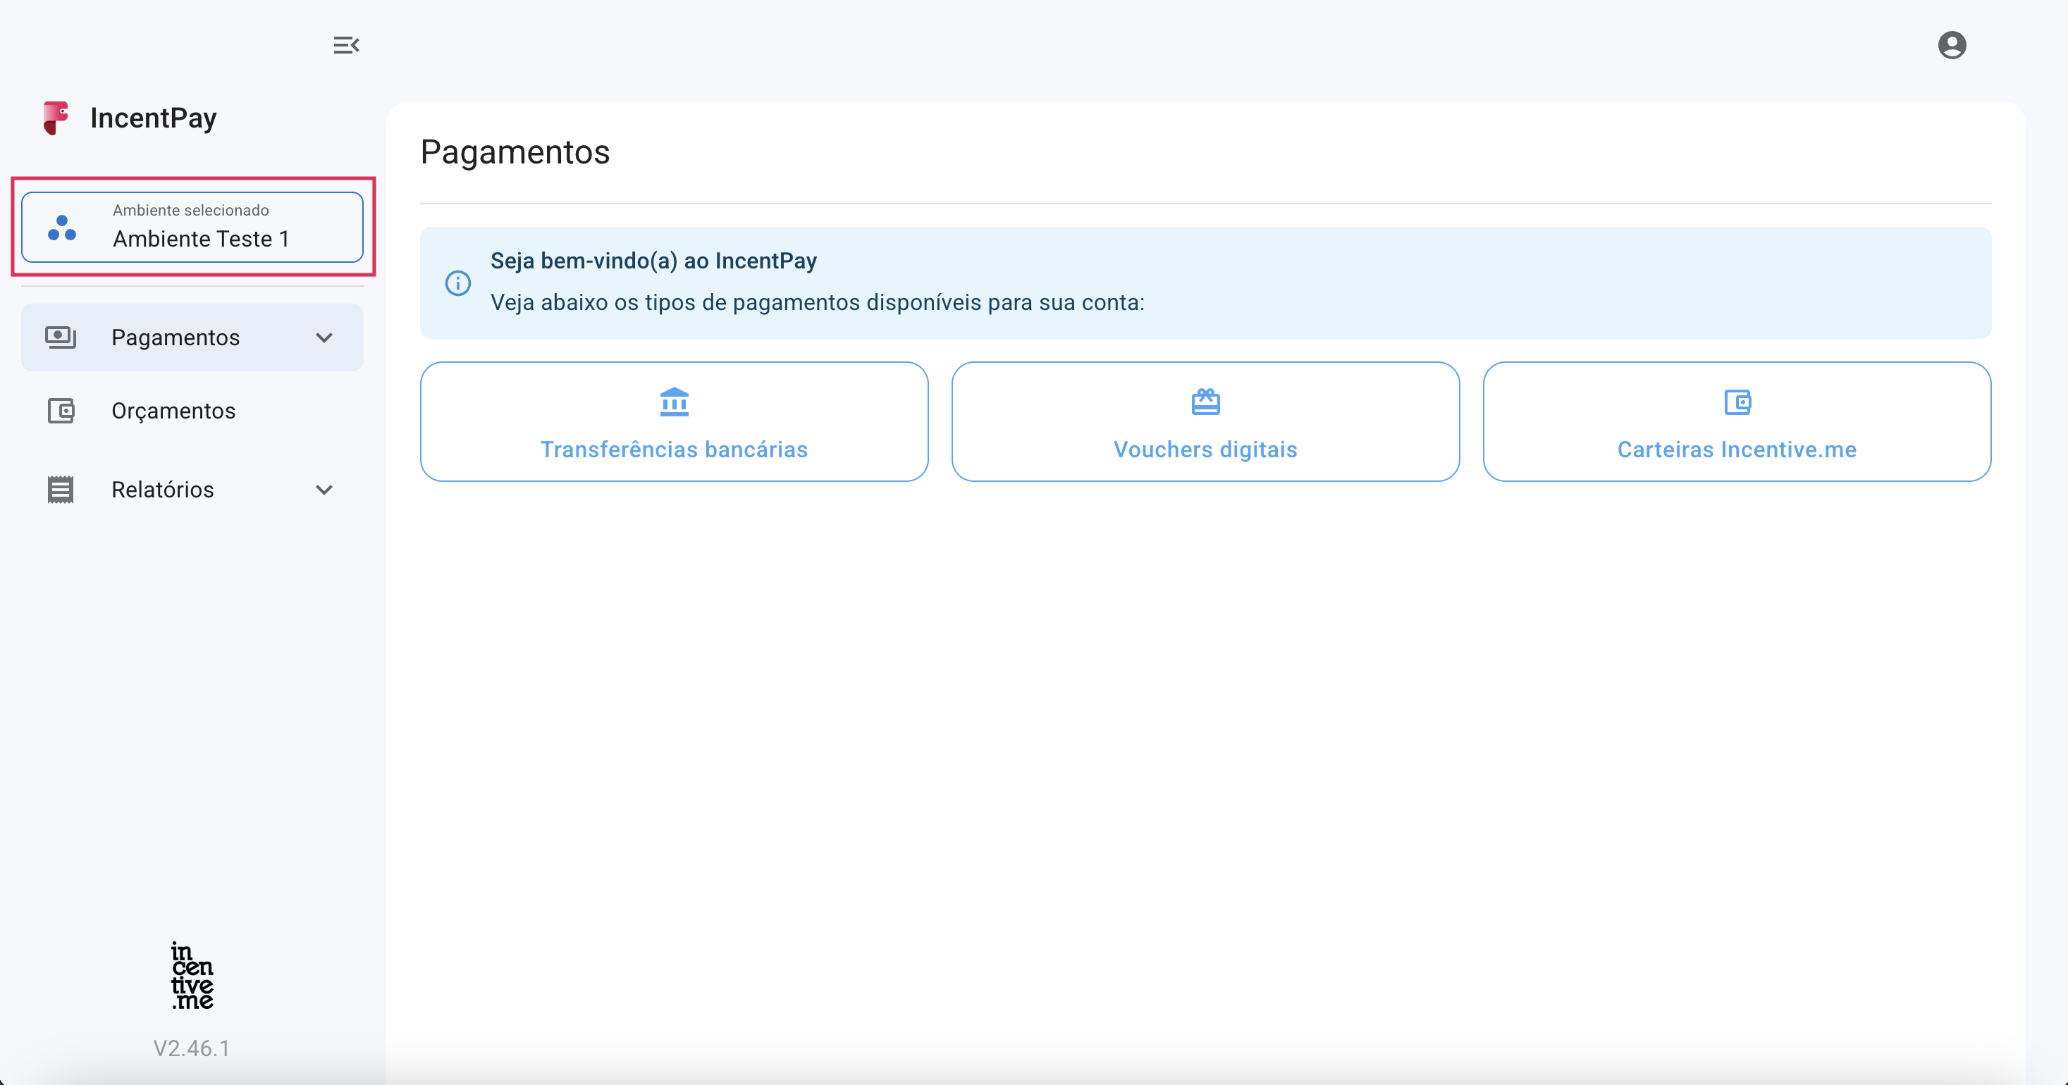This screenshot has height=1085, width=2068.
Task: Click the gift card voucher icon
Action: [x=1206, y=402]
